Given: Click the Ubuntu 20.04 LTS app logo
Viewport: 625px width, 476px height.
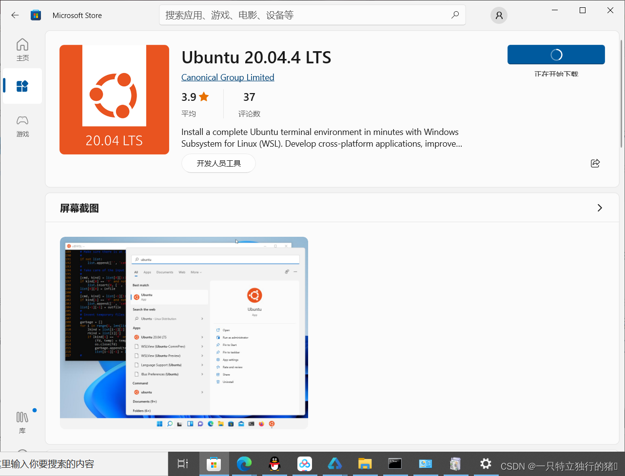Looking at the screenshot, I should 114,99.
